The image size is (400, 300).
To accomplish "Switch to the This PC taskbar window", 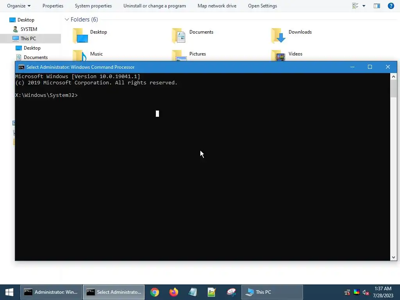I will (272, 292).
